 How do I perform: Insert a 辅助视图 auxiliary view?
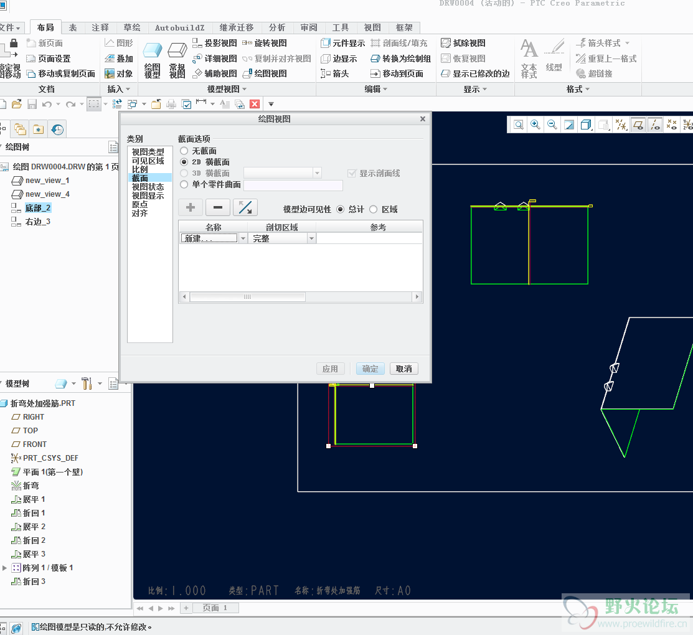pos(215,73)
